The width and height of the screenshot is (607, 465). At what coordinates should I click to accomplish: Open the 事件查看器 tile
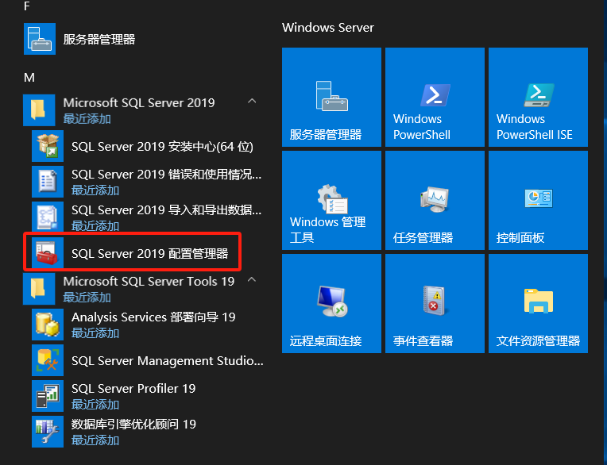point(435,304)
